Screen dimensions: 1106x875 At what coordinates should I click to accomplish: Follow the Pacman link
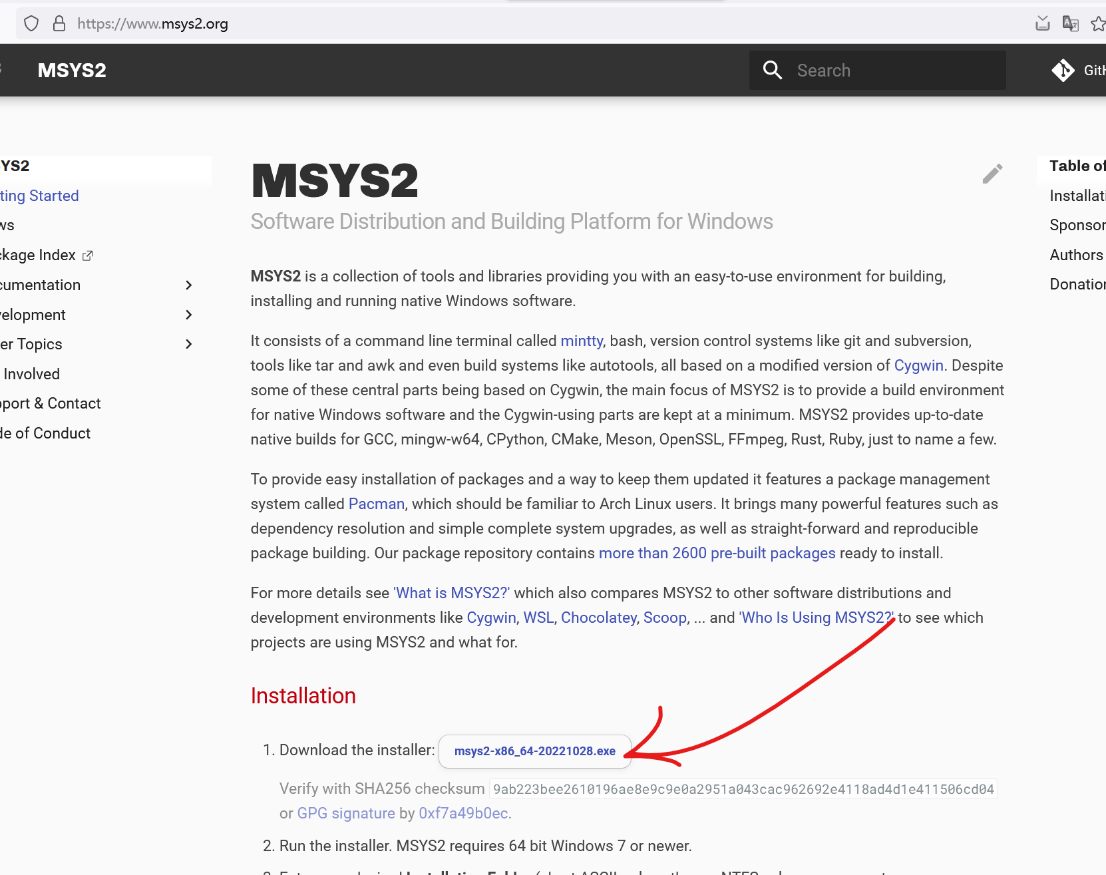[376, 504]
